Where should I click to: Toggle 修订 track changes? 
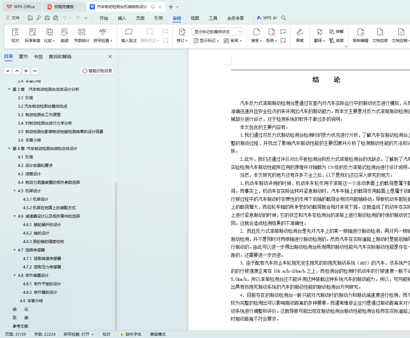point(182,35)
